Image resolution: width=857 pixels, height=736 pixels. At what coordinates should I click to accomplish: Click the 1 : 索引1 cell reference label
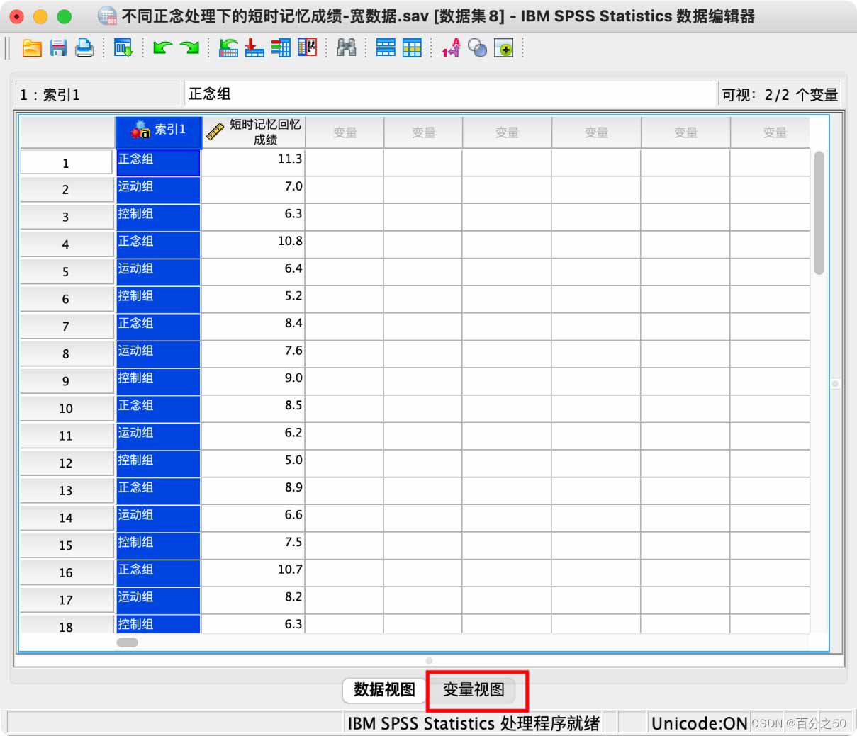97,94
